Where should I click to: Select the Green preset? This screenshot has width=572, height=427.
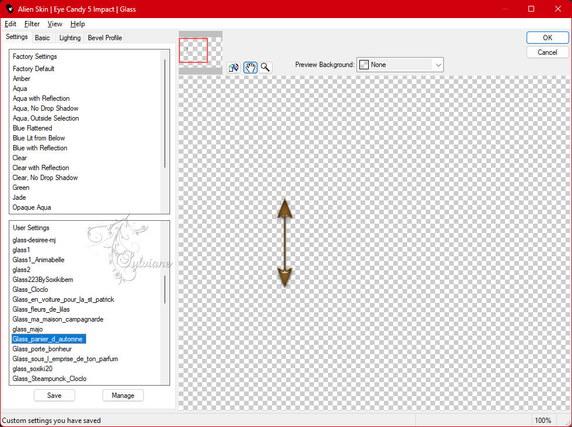[x=21, y=187]
